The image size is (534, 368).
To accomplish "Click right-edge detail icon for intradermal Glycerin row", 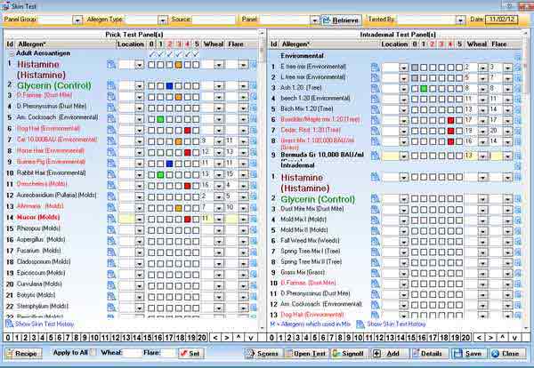I will (518, 199).
